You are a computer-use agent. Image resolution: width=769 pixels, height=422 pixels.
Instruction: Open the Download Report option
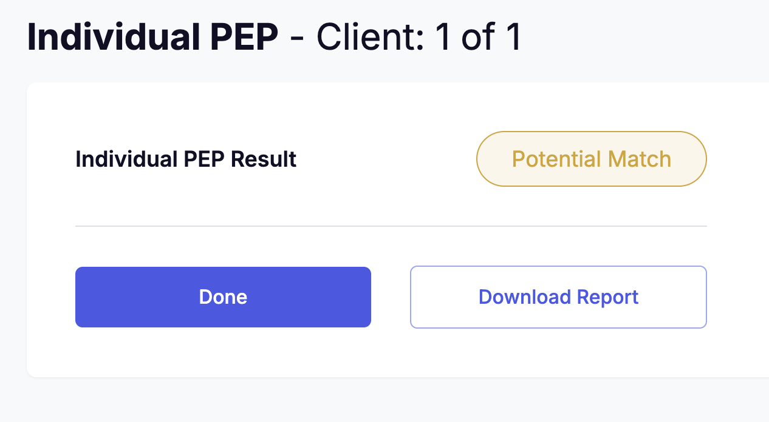tap(558, 297)
